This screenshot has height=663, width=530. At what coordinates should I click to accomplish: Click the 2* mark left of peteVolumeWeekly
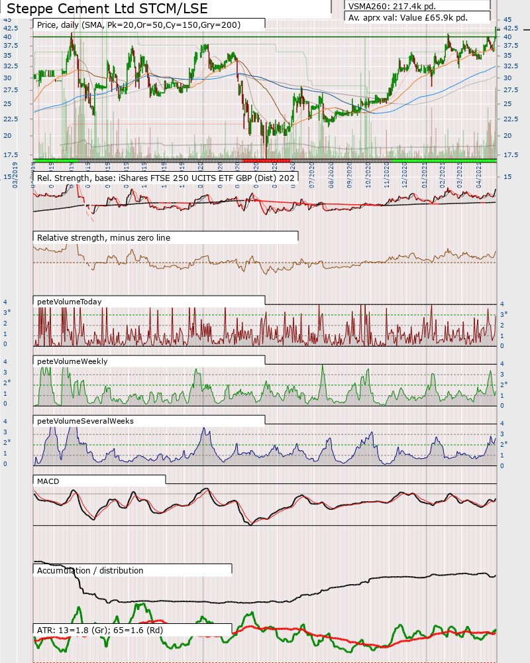[7, 383]
